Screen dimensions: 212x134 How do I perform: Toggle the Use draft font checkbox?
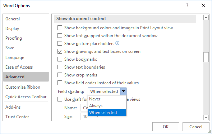pyautogui.click(x=60, y=99)
